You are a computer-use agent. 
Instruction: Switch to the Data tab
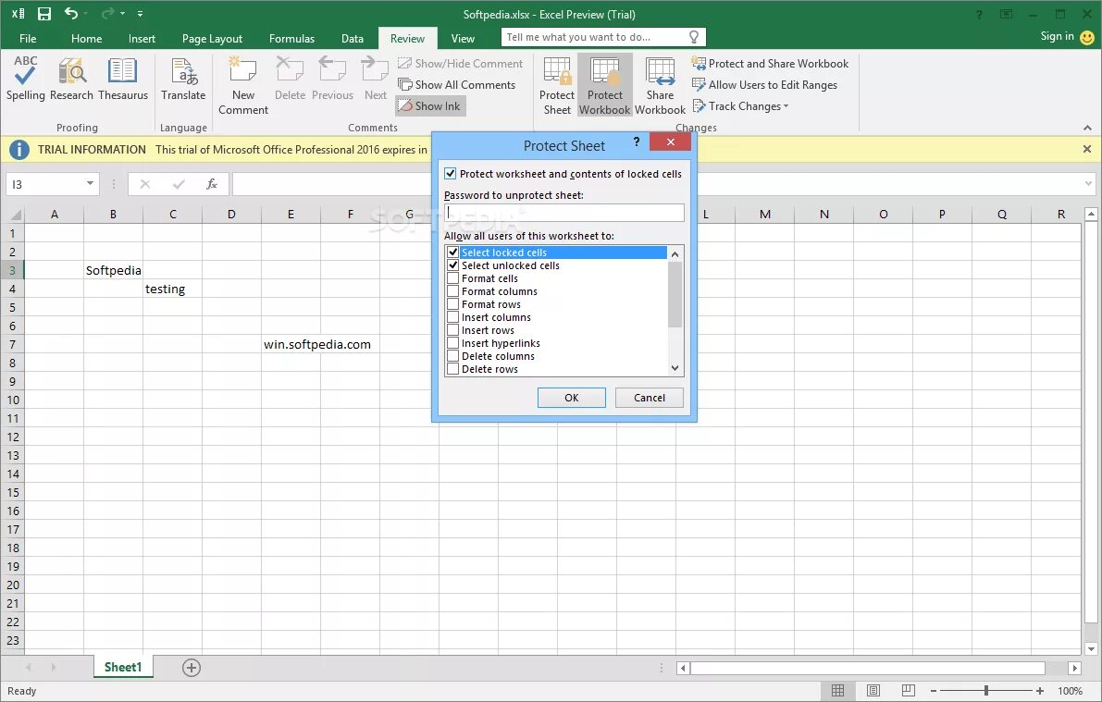[353, 39]
